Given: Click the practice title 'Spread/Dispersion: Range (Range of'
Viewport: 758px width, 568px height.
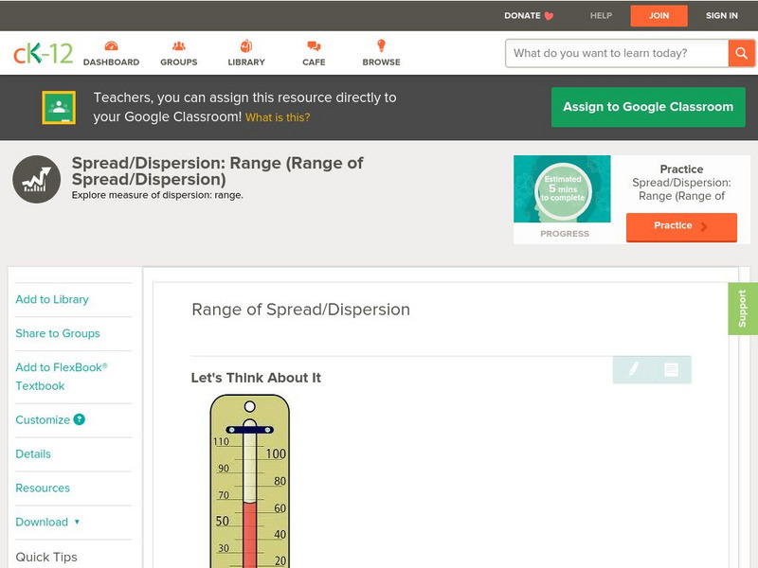Looking at the screenshot, I should (681, 189).
